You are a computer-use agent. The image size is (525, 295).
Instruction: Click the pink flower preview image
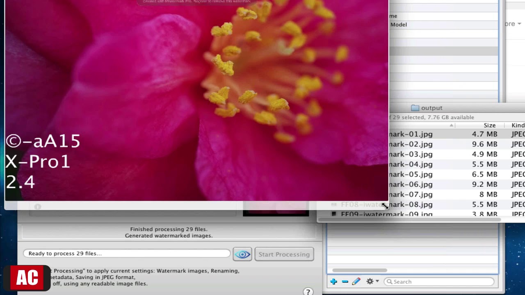(x=196, y=100)
